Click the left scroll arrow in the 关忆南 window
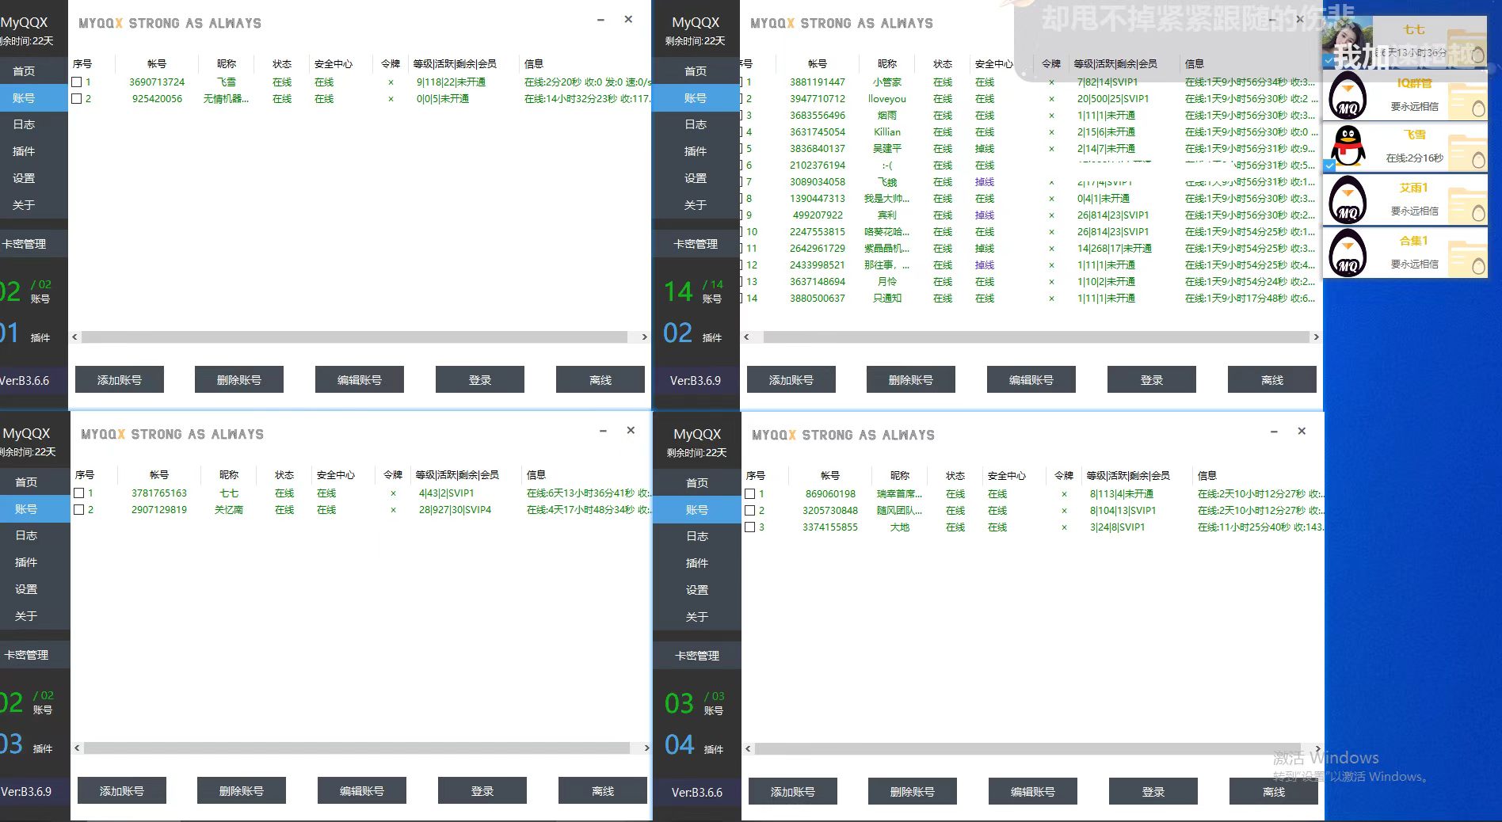 [x=77, y=748]
